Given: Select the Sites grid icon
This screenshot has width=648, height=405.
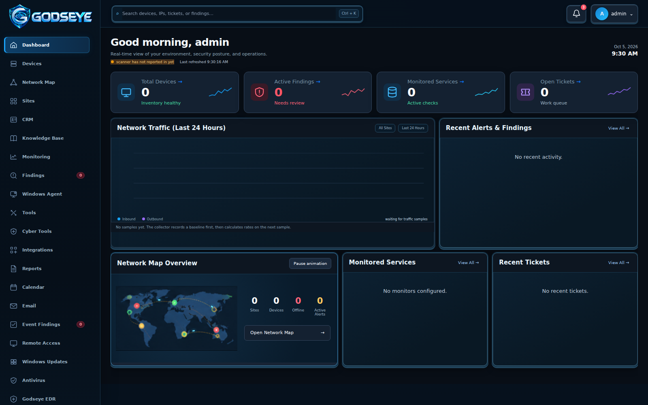Looking at the screenshot, I should tap(13, 101).
